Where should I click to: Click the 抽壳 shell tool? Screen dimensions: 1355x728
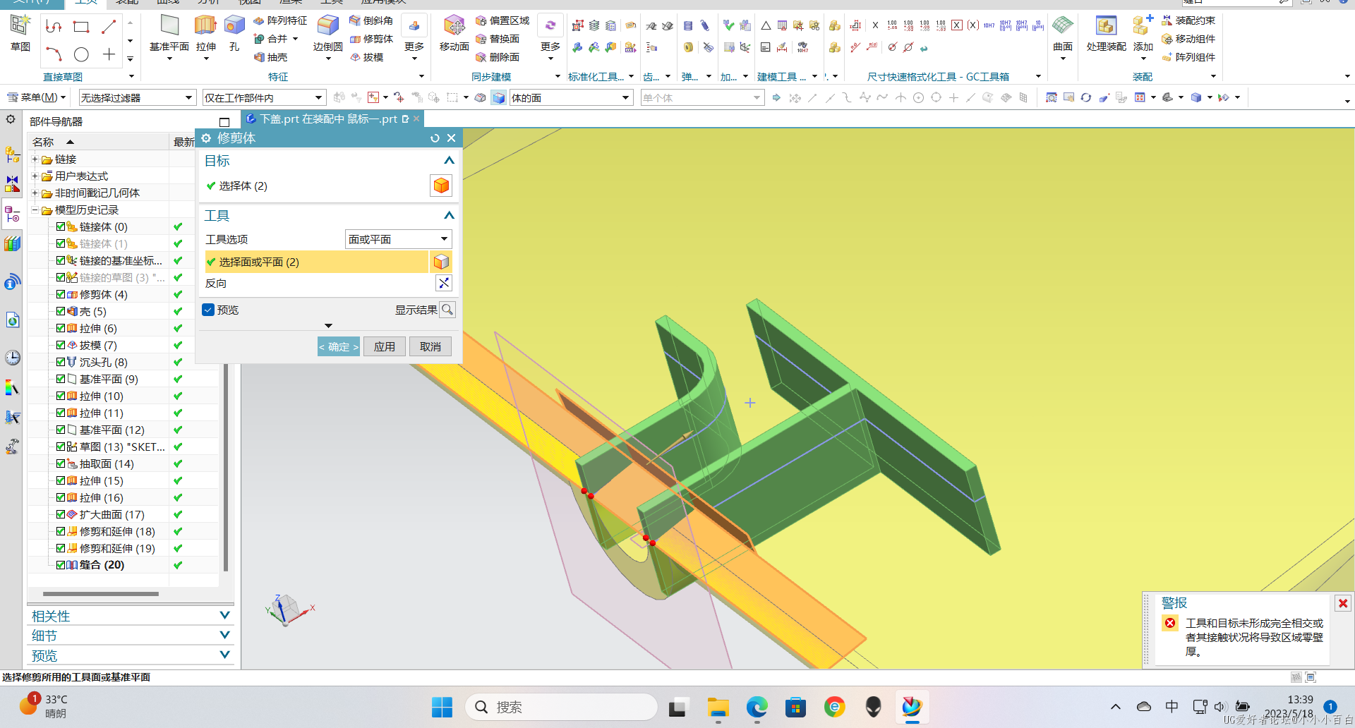(271, 57)
